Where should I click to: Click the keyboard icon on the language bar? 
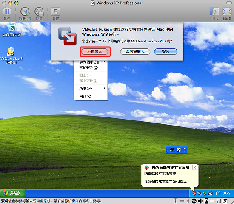pyautogui.click(x=172, y=150)
